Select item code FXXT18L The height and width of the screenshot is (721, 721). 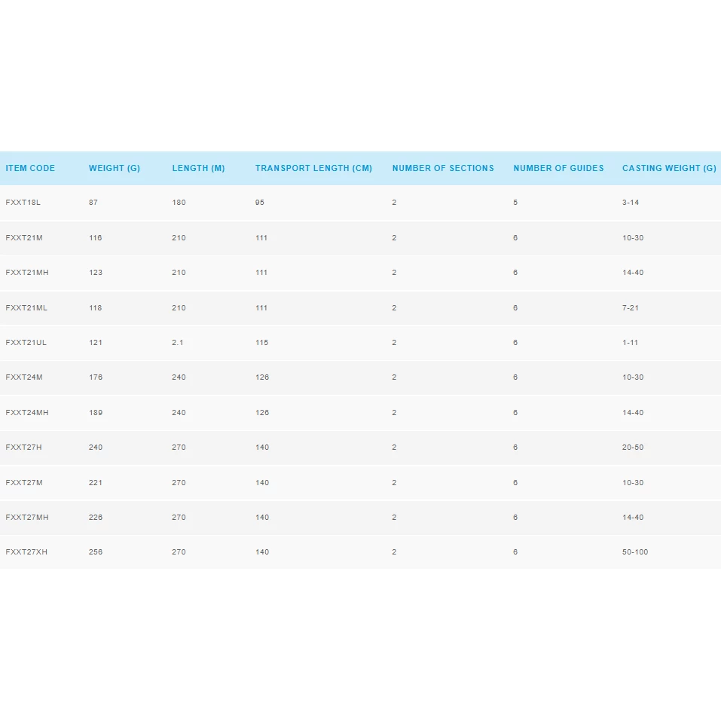point(22,203)
